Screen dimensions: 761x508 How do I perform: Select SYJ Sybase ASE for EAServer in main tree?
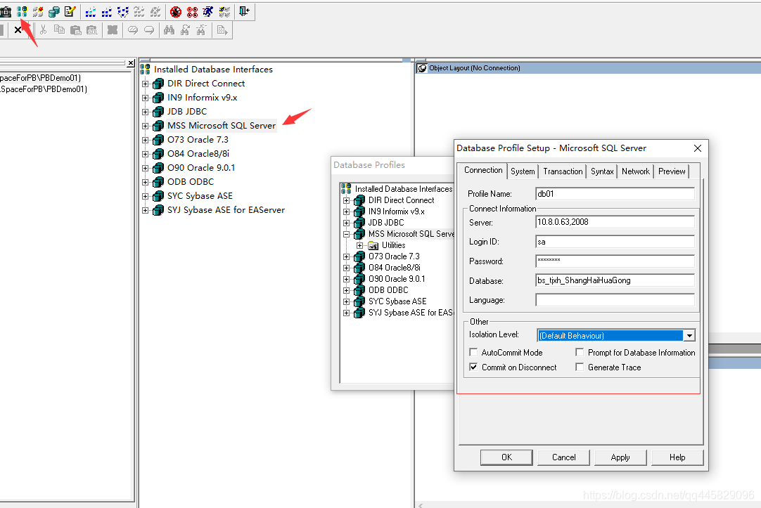click(226, 210)
